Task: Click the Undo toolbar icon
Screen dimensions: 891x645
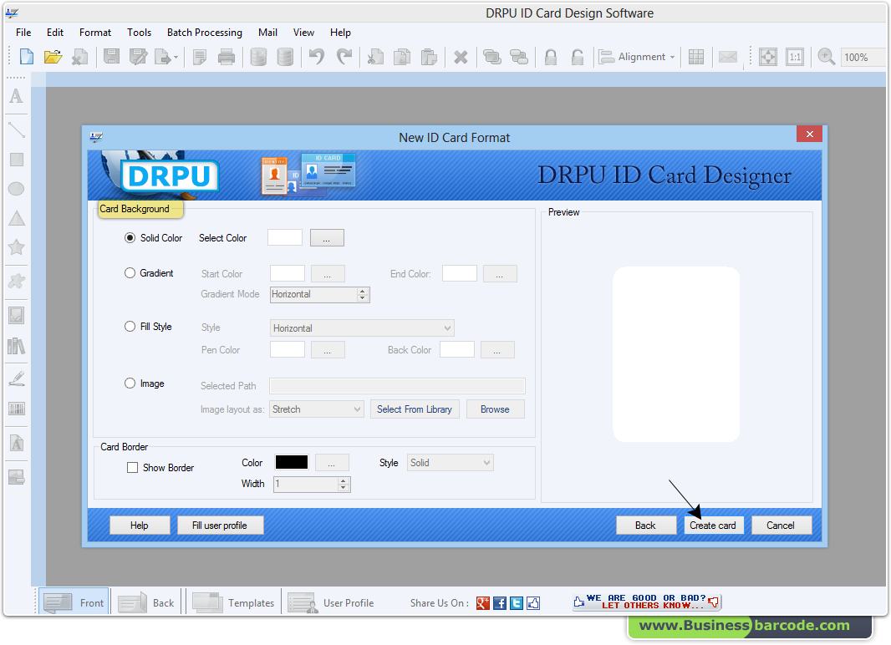Action: pos(317,56)
